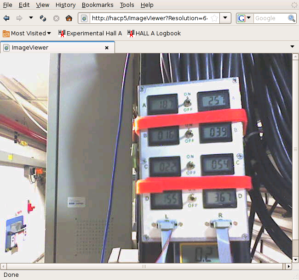Viewport: 299px width, 280px height.
Task: Open the Tools menu
Action: click(127, 5)
